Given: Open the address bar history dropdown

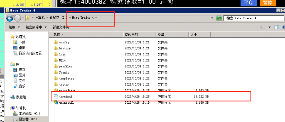Looking at the screenshot, I should (212, 18).
